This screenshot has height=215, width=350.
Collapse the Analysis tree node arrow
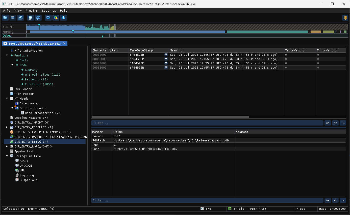point(7,55)
